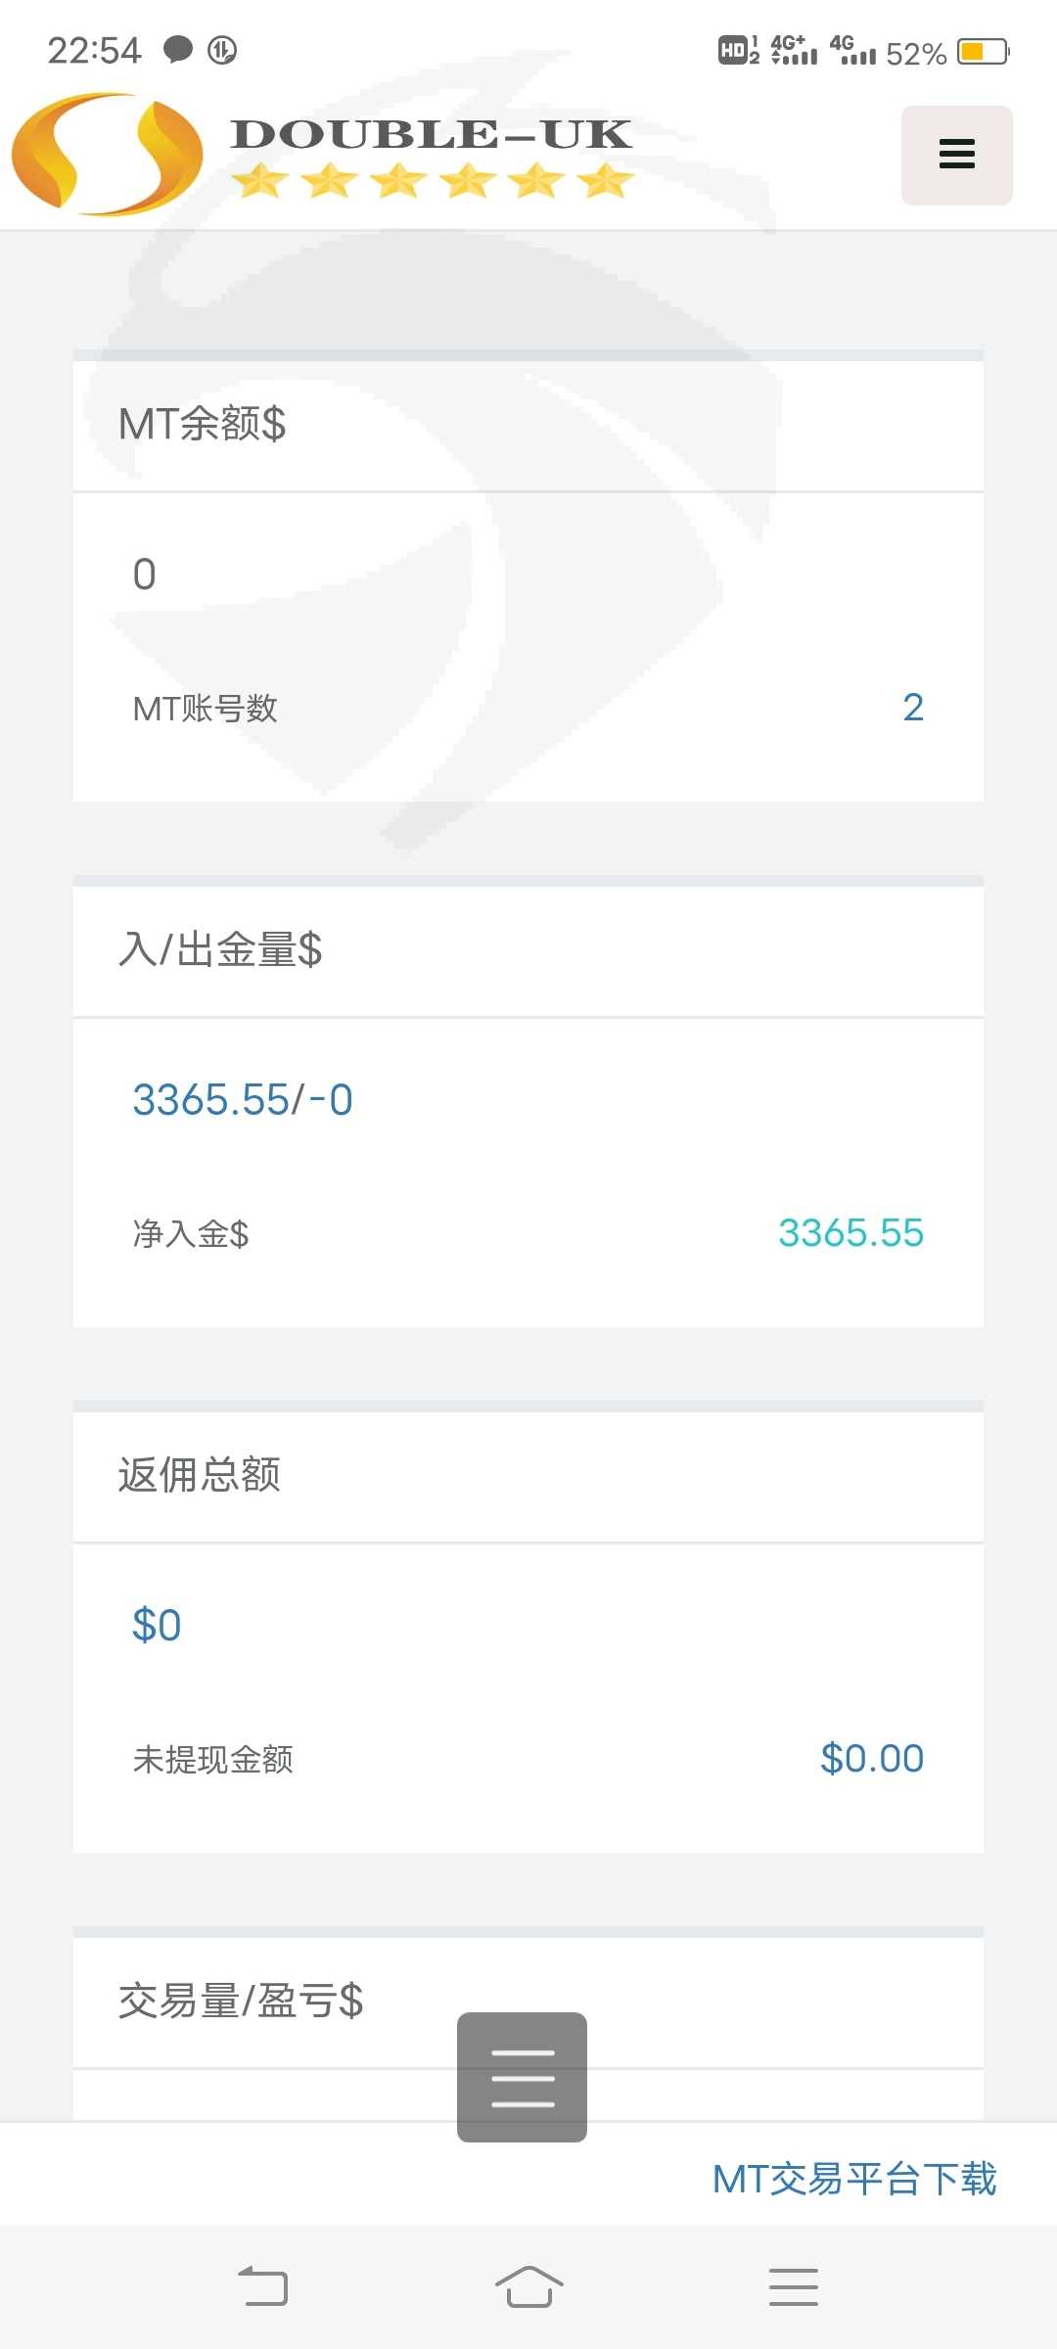Open the MT交易平台下载 link
Viewport: 1057px width, 2349px height.
click(853, 2179)
